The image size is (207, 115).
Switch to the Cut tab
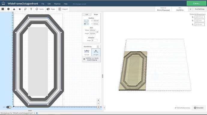tap(87, 14)
